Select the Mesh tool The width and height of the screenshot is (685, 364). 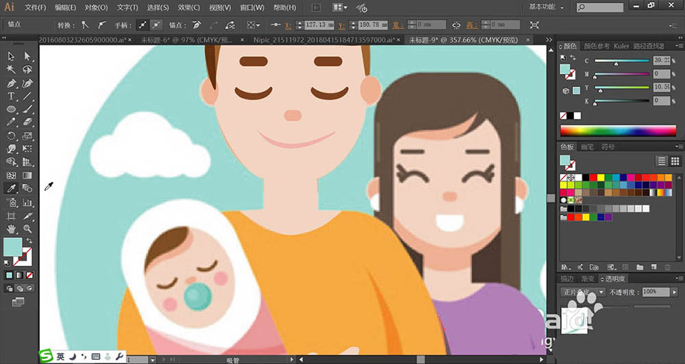pyautogui.click(x=11, y=175)
